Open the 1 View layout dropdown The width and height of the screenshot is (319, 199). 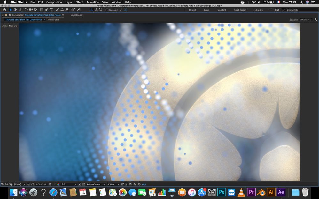[113, 184]
